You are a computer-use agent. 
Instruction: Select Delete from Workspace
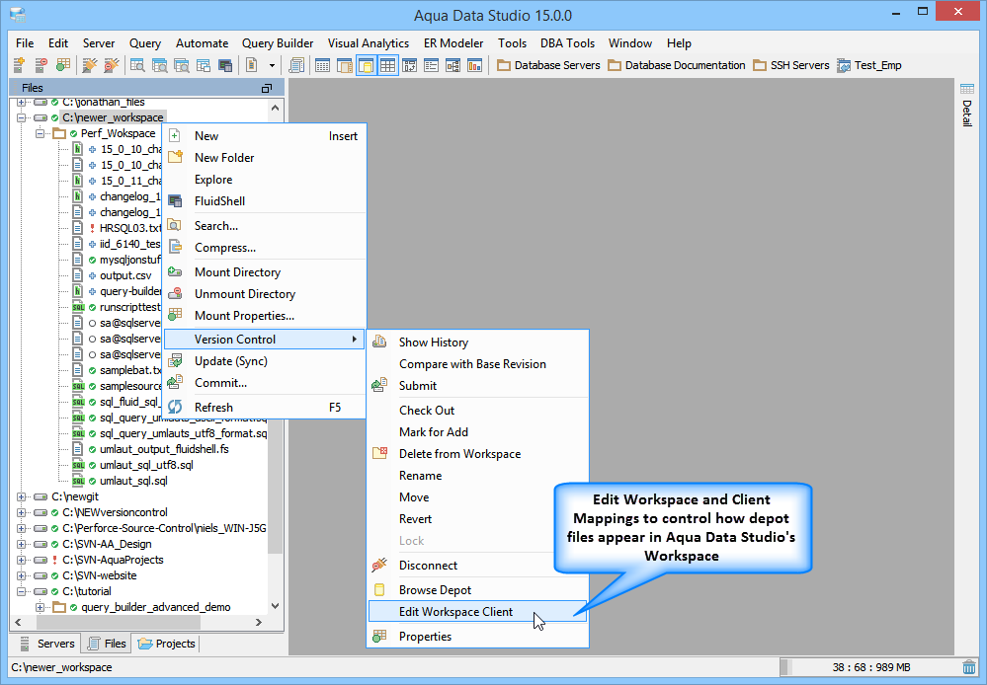click(x=478, y=453)
